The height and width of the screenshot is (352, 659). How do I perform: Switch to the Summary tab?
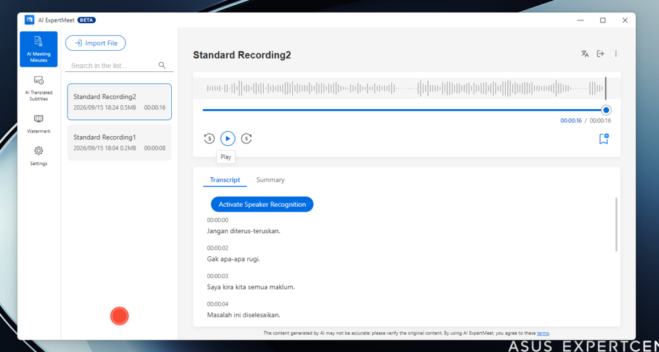point(270,180)
